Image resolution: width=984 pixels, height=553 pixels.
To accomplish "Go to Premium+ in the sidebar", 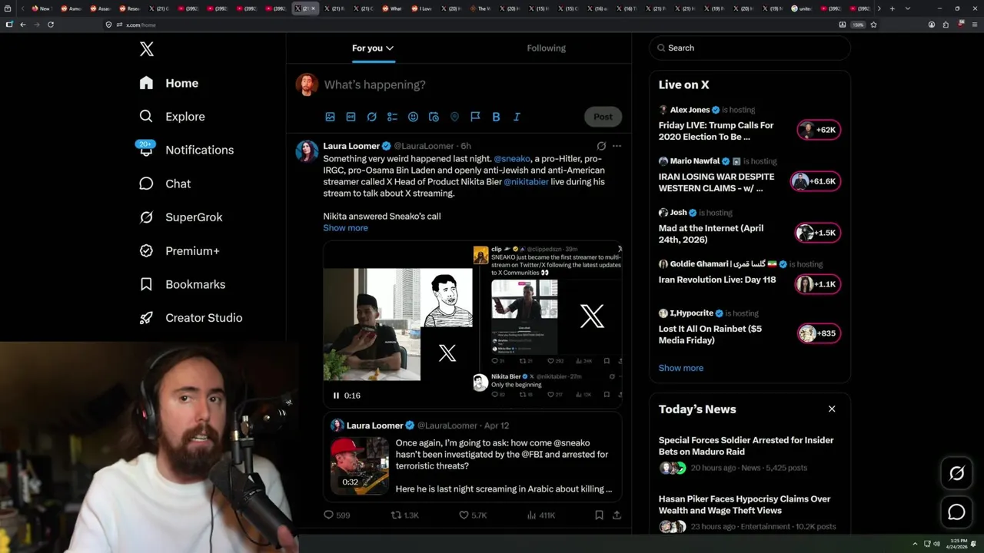I will pos(179,250).
